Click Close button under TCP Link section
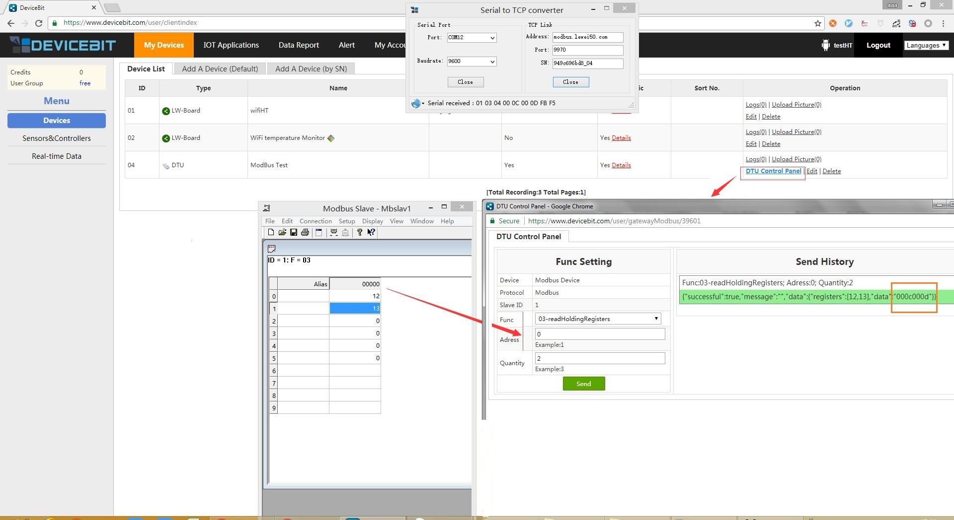 (570, 82)
